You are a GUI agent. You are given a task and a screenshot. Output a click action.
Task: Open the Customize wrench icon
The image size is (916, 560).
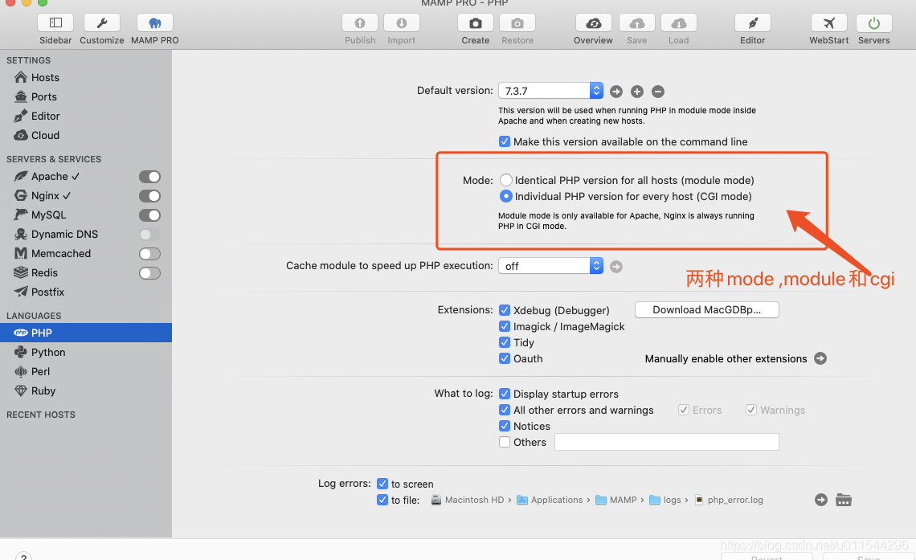(102, 22)
